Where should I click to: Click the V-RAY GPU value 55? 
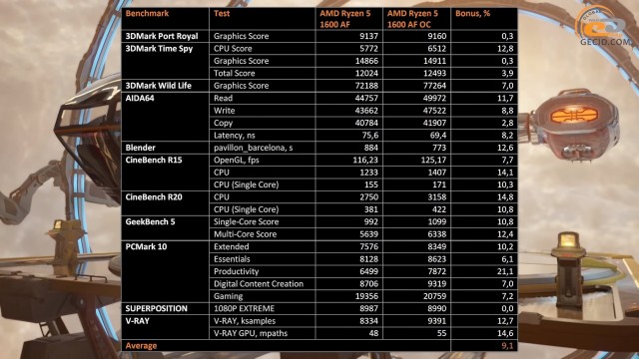[441, 333]
